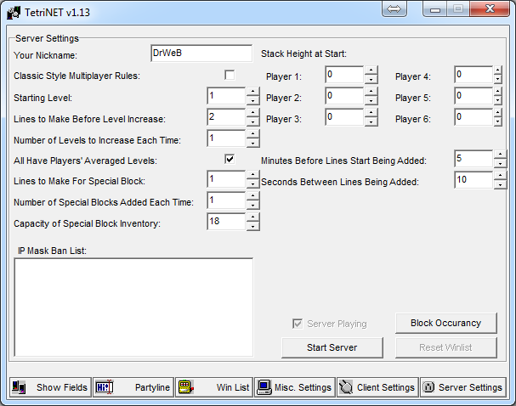
Task: Decrease Player 2 stack height
Action: (371, 100)
